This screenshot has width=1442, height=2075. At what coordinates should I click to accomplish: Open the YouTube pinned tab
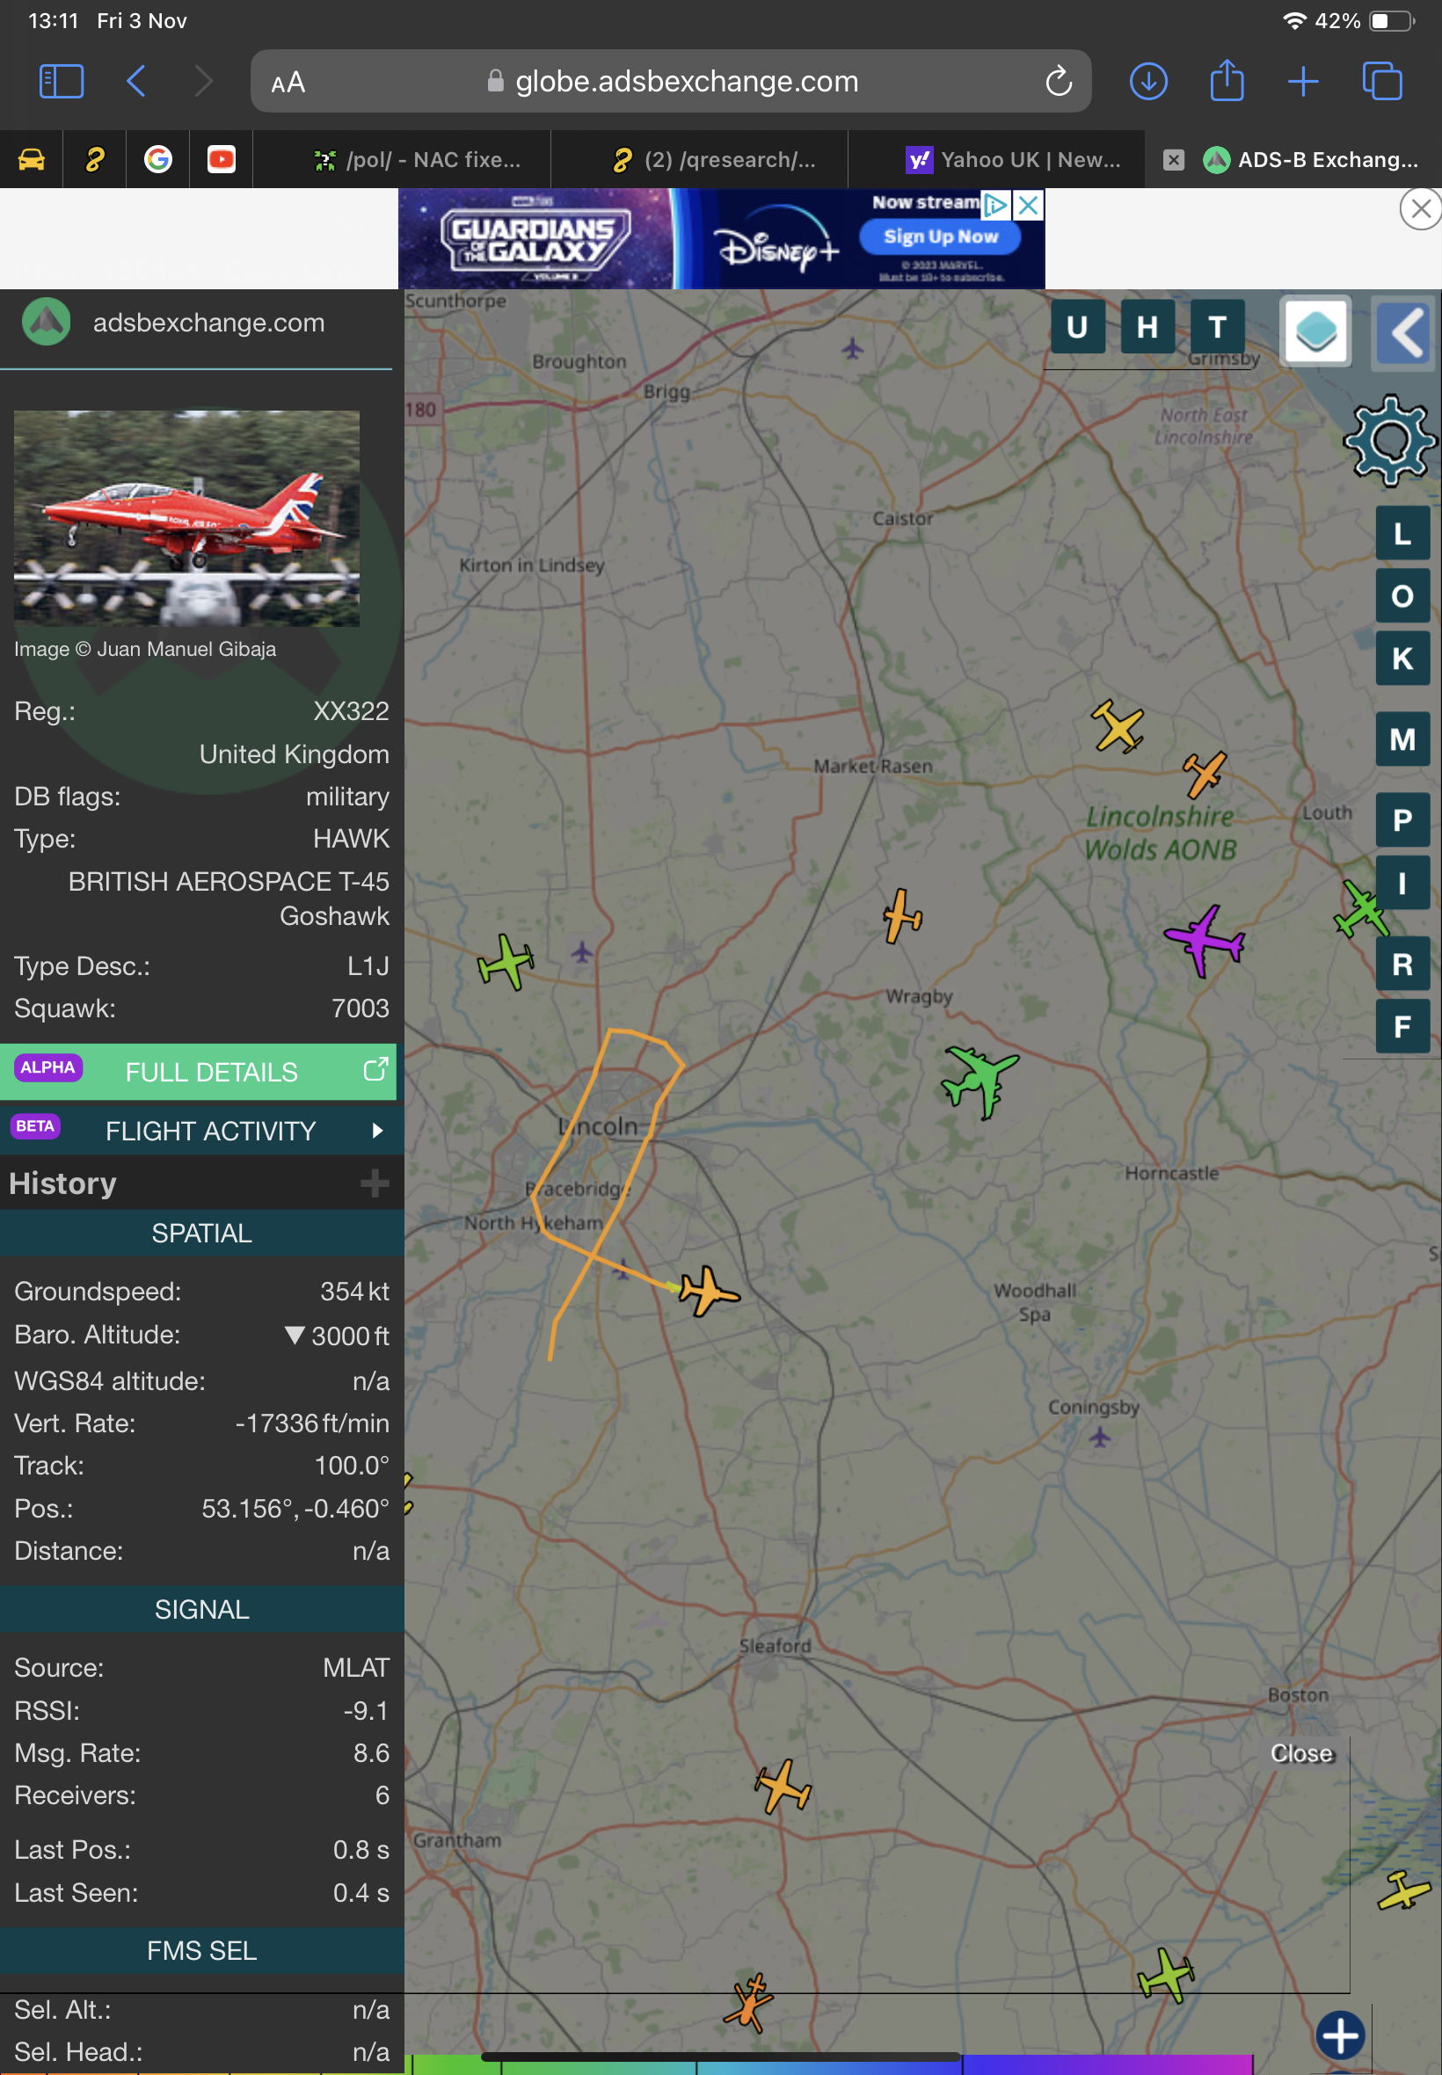(x=222, y=160)
